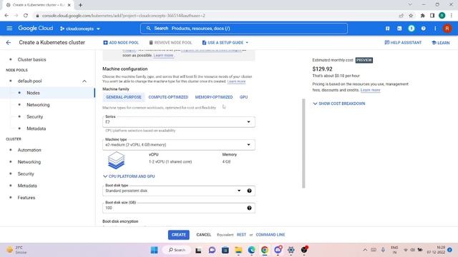The image size is (458, 257).
Task: Open Learn more link under pricing text
Action: click(370, 90)
